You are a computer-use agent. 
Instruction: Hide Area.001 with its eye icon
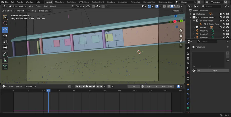click(x=224, y=31)
